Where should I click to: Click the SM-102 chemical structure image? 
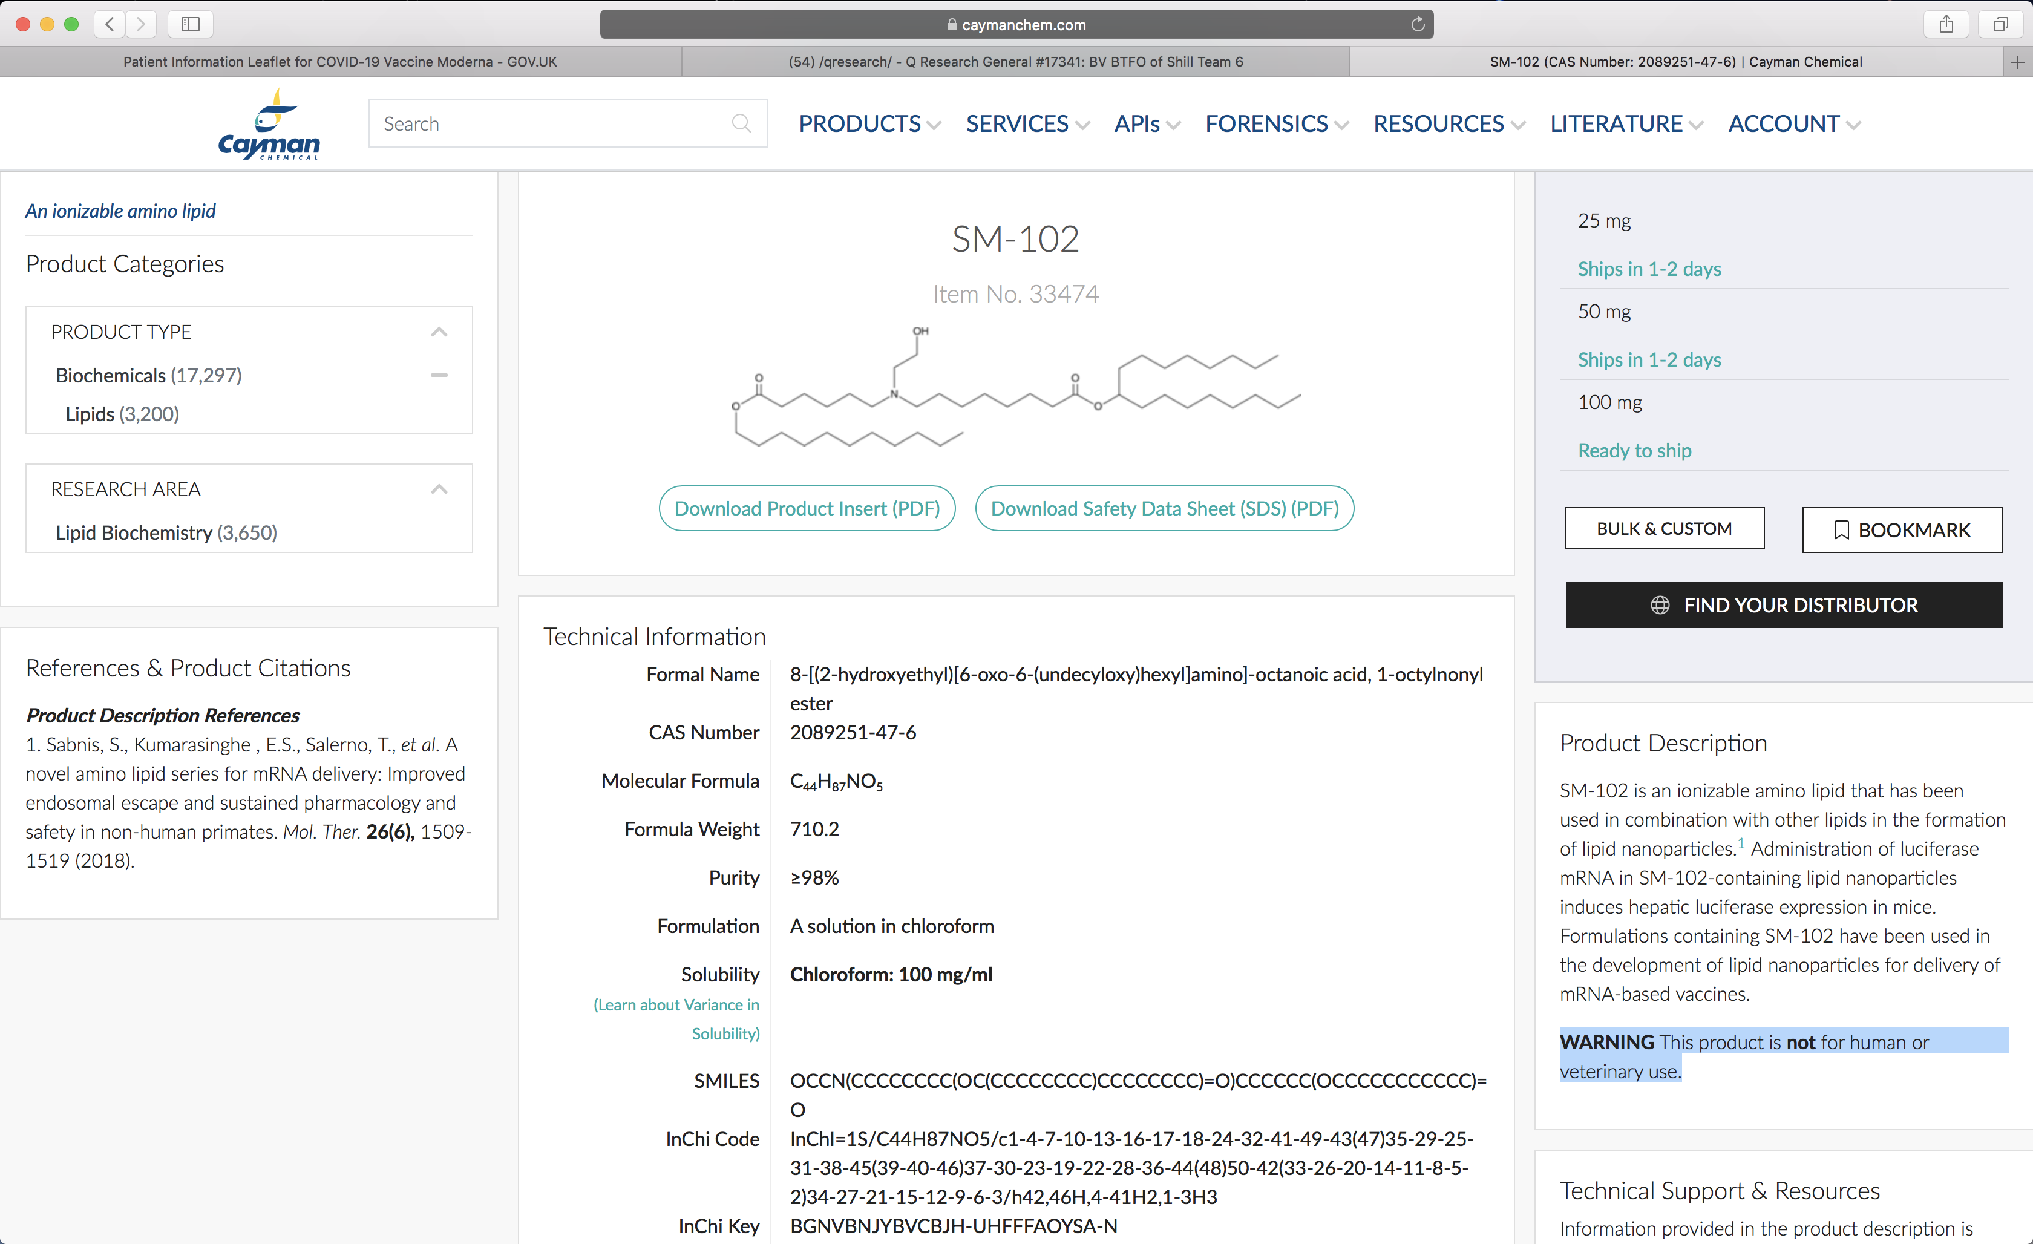point(1016,386)
